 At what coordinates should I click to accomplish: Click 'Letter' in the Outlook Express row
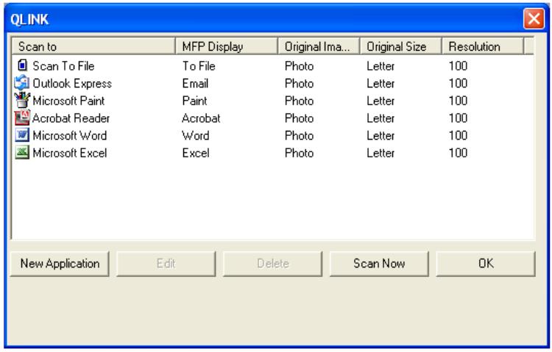pos(381,83)
